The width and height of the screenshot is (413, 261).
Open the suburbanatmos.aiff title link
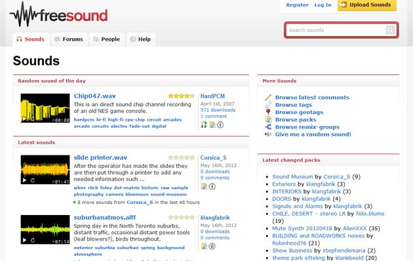coord(105,217)
